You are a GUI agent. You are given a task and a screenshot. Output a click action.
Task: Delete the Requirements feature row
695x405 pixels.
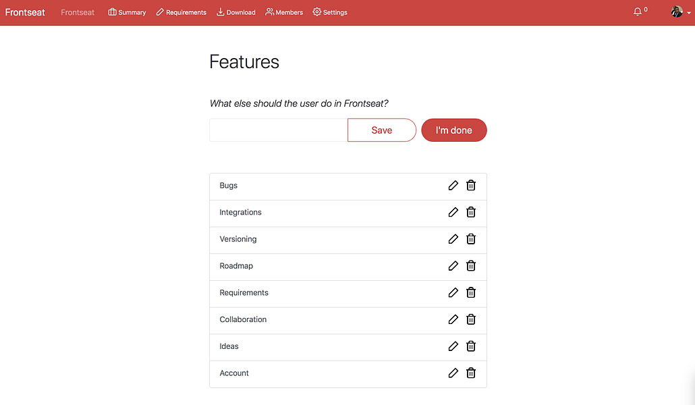point(471,293)
